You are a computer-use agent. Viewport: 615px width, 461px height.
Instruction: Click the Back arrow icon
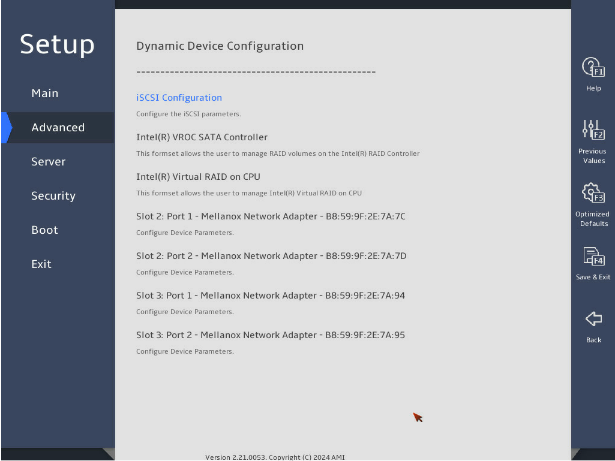(x=593, y=319)
